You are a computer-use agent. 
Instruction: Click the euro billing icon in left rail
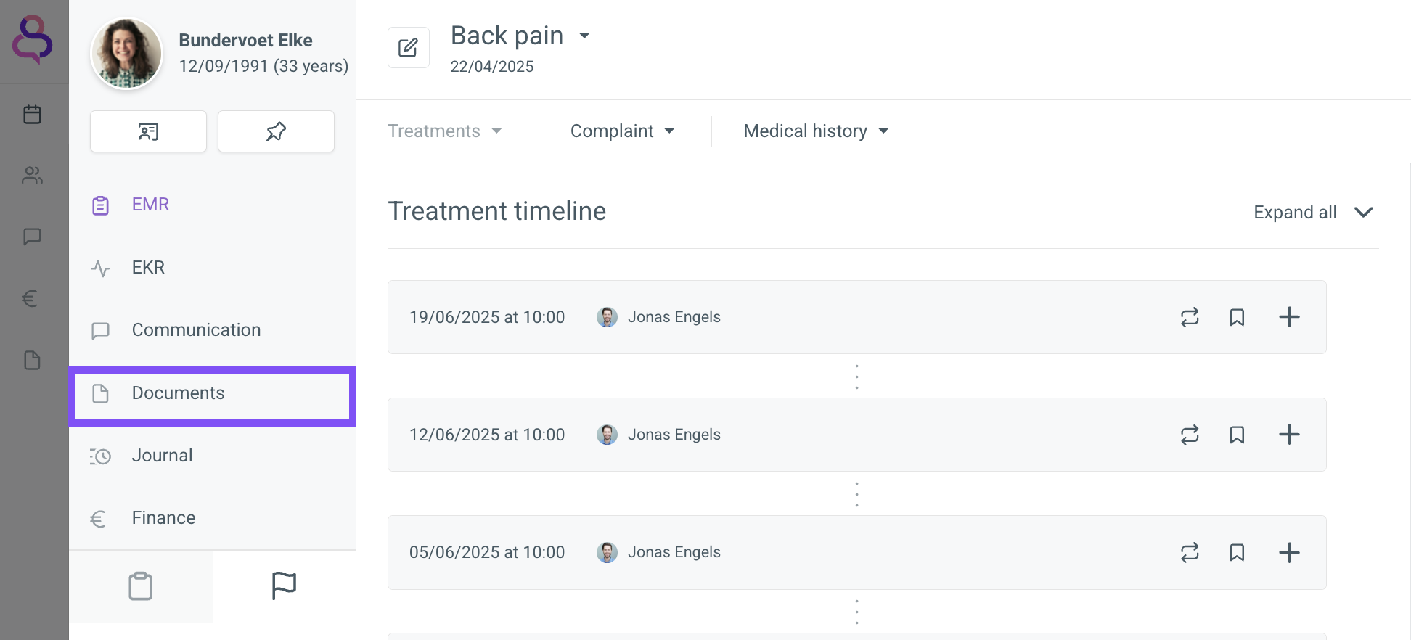(x=30, y=298)
